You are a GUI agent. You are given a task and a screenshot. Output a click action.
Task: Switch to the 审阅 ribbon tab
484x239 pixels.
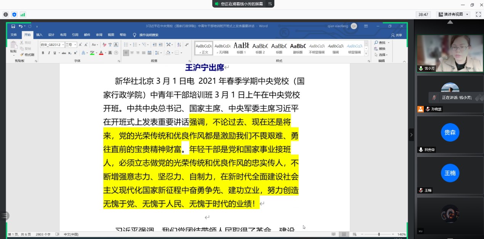coord(99,35)
